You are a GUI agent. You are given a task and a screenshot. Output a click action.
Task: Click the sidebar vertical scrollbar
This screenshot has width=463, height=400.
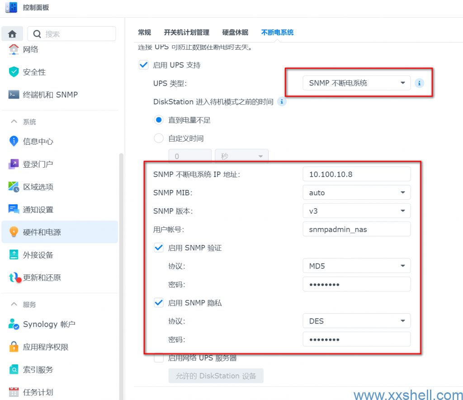click(121, 271)
